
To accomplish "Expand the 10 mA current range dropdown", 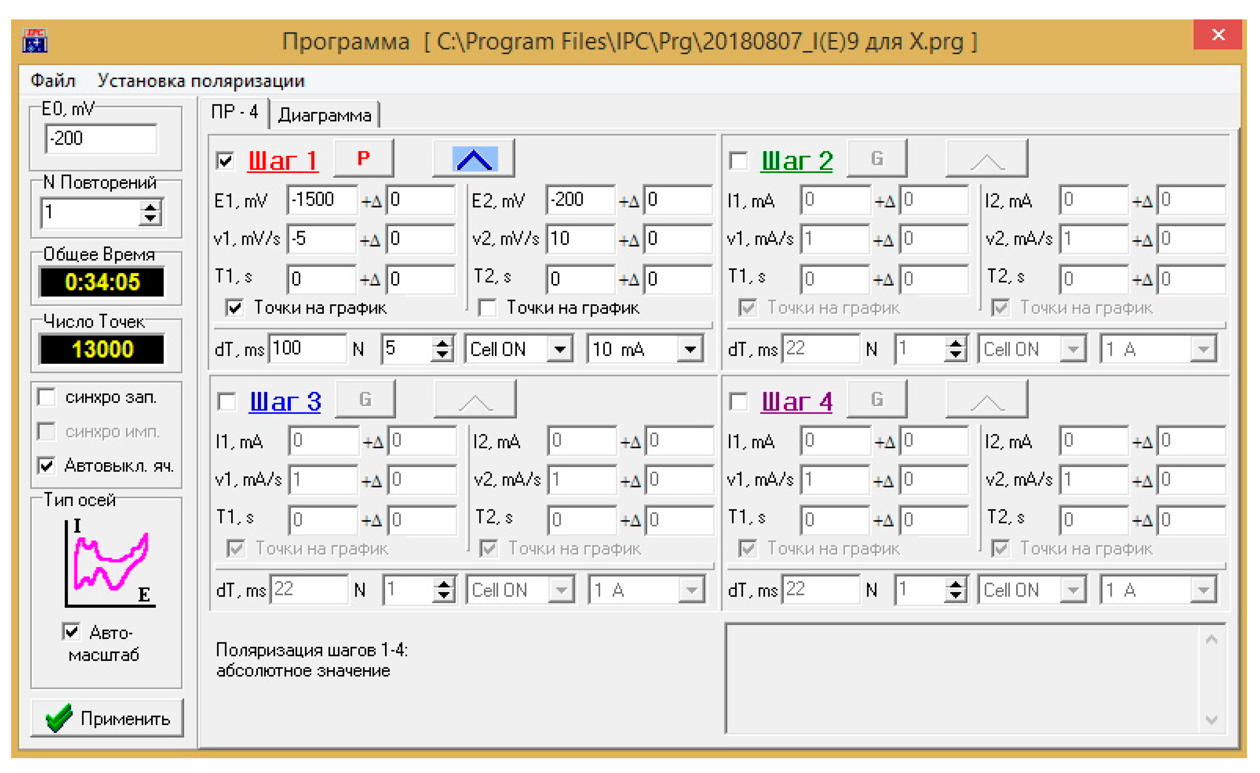I will click(x=690, y=350).
